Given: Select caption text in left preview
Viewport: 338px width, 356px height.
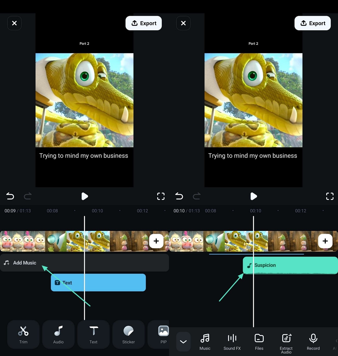Looking at the screenshot, I should pyautogui.click(x=84, y=156).
